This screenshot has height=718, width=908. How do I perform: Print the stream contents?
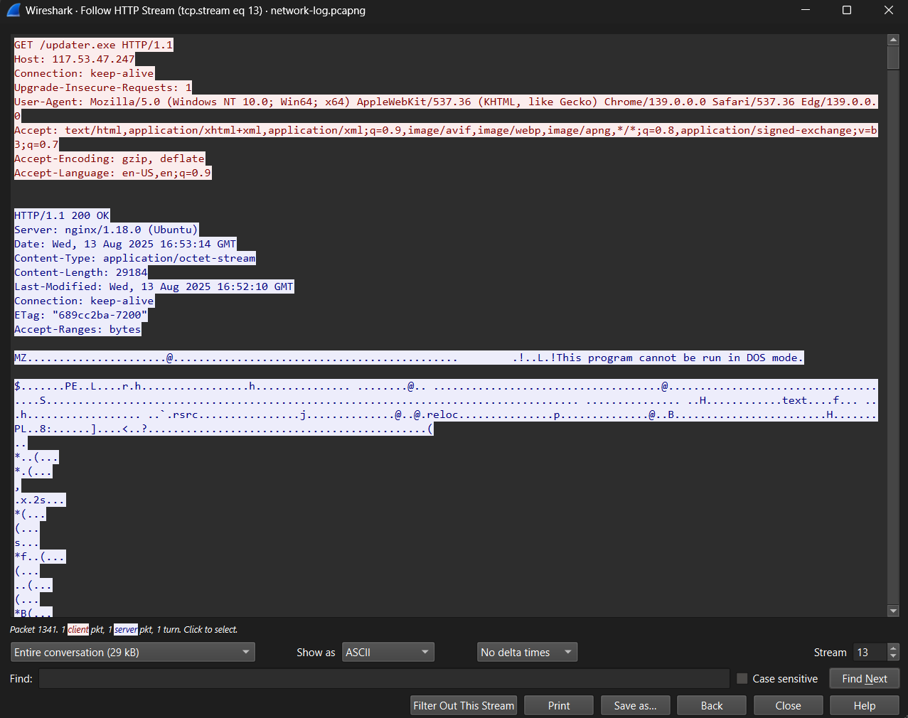[x=559, y=705]
